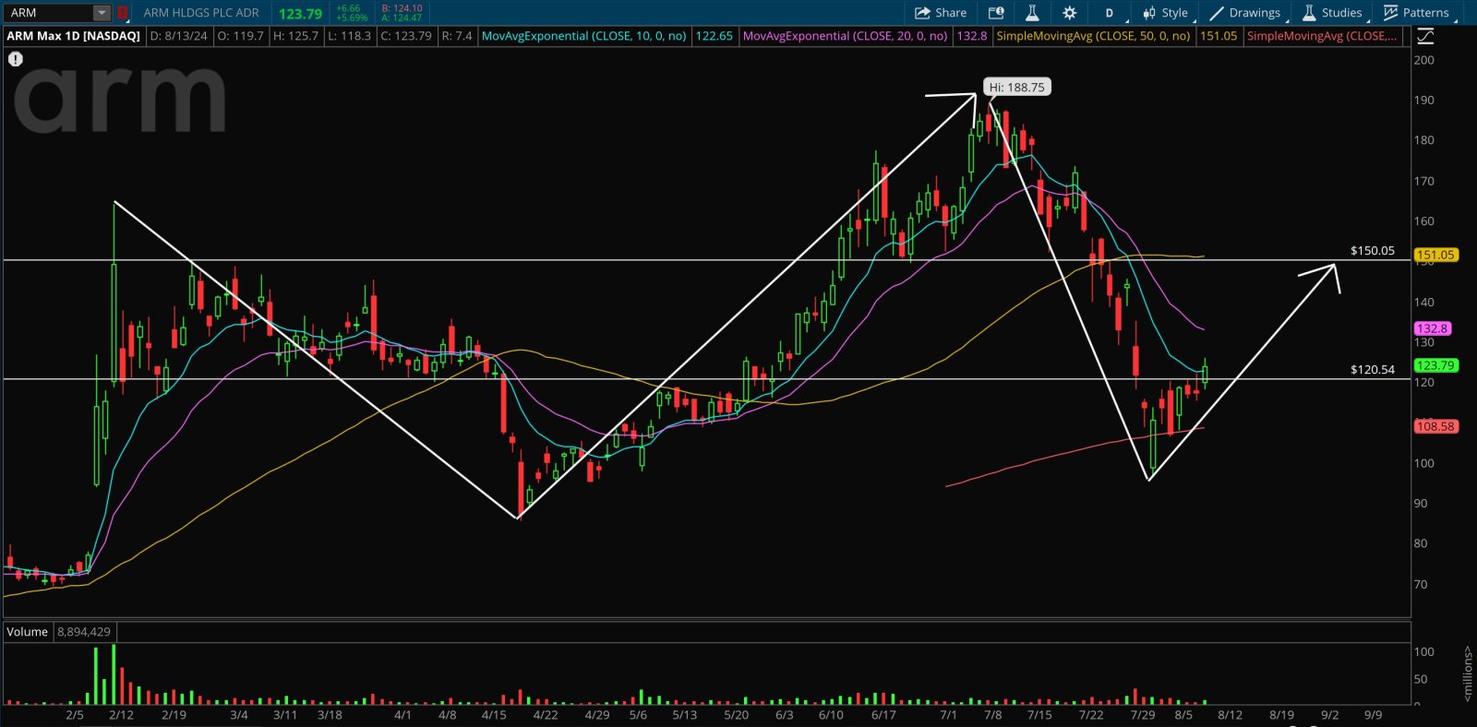Click the 200 price on the axis
The width and height of the screenshot is (1477, 727).
click(x=1424, y=60)
